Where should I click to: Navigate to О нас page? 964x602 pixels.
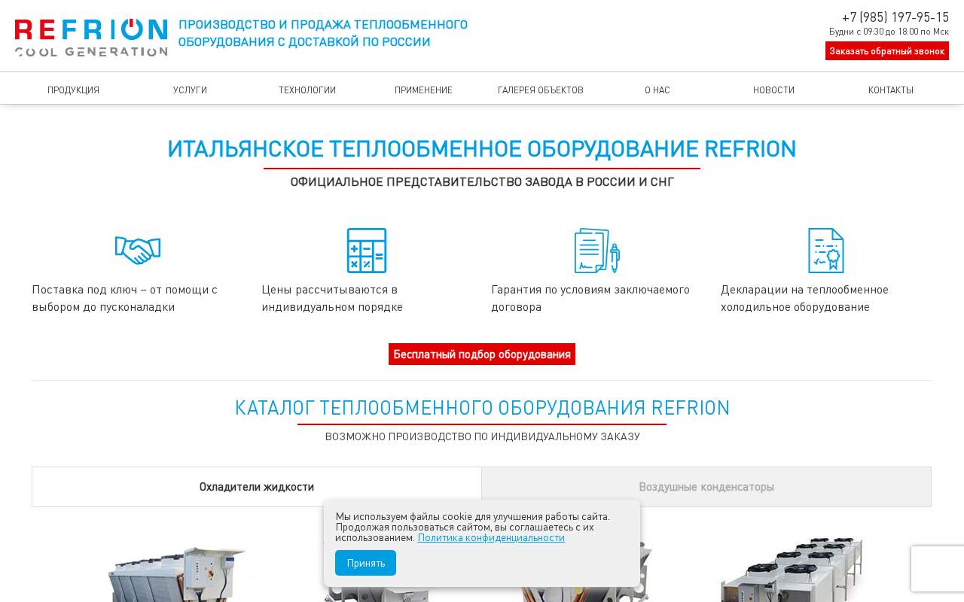[657, 90]
